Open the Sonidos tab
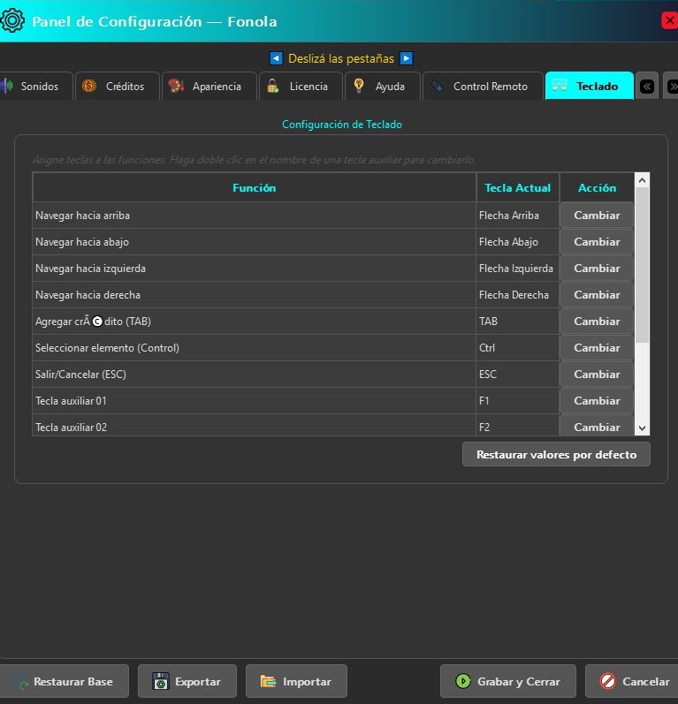The width and height of the screenshot is (678, 704). pyautogui.click(x=36, y=86)
